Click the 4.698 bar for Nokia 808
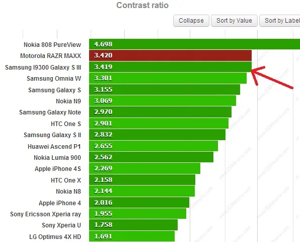300x242 pixels. [194, 44]
